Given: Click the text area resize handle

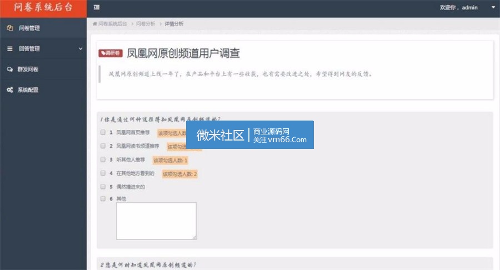Looking at the screenshot, I should [194, 237].
